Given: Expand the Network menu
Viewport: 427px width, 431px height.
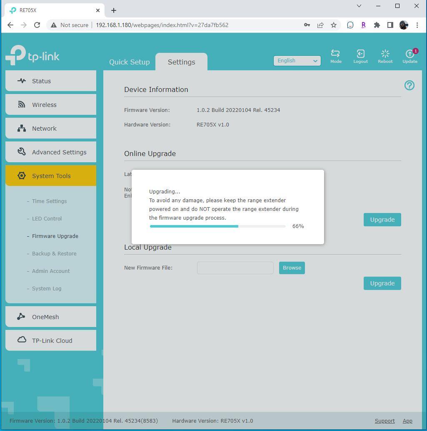Looking at the screenshot, I should click(51, 129).
